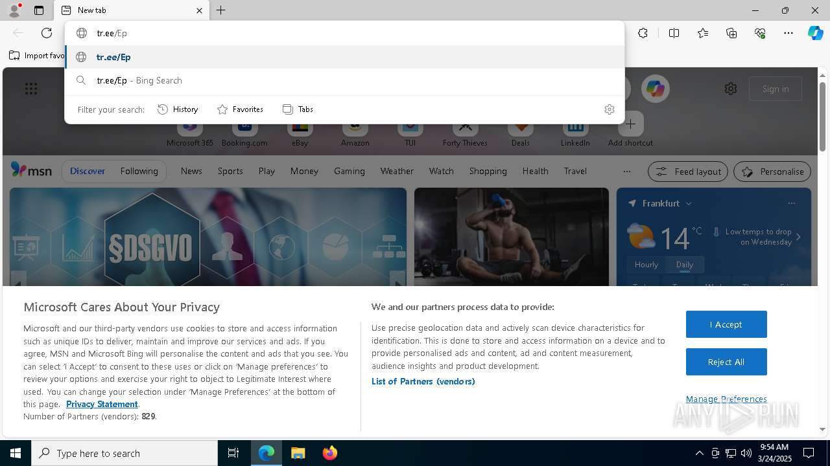The image size is (830, 466).
Task: Open Collections icon
Action: click(x=731, y=33)
